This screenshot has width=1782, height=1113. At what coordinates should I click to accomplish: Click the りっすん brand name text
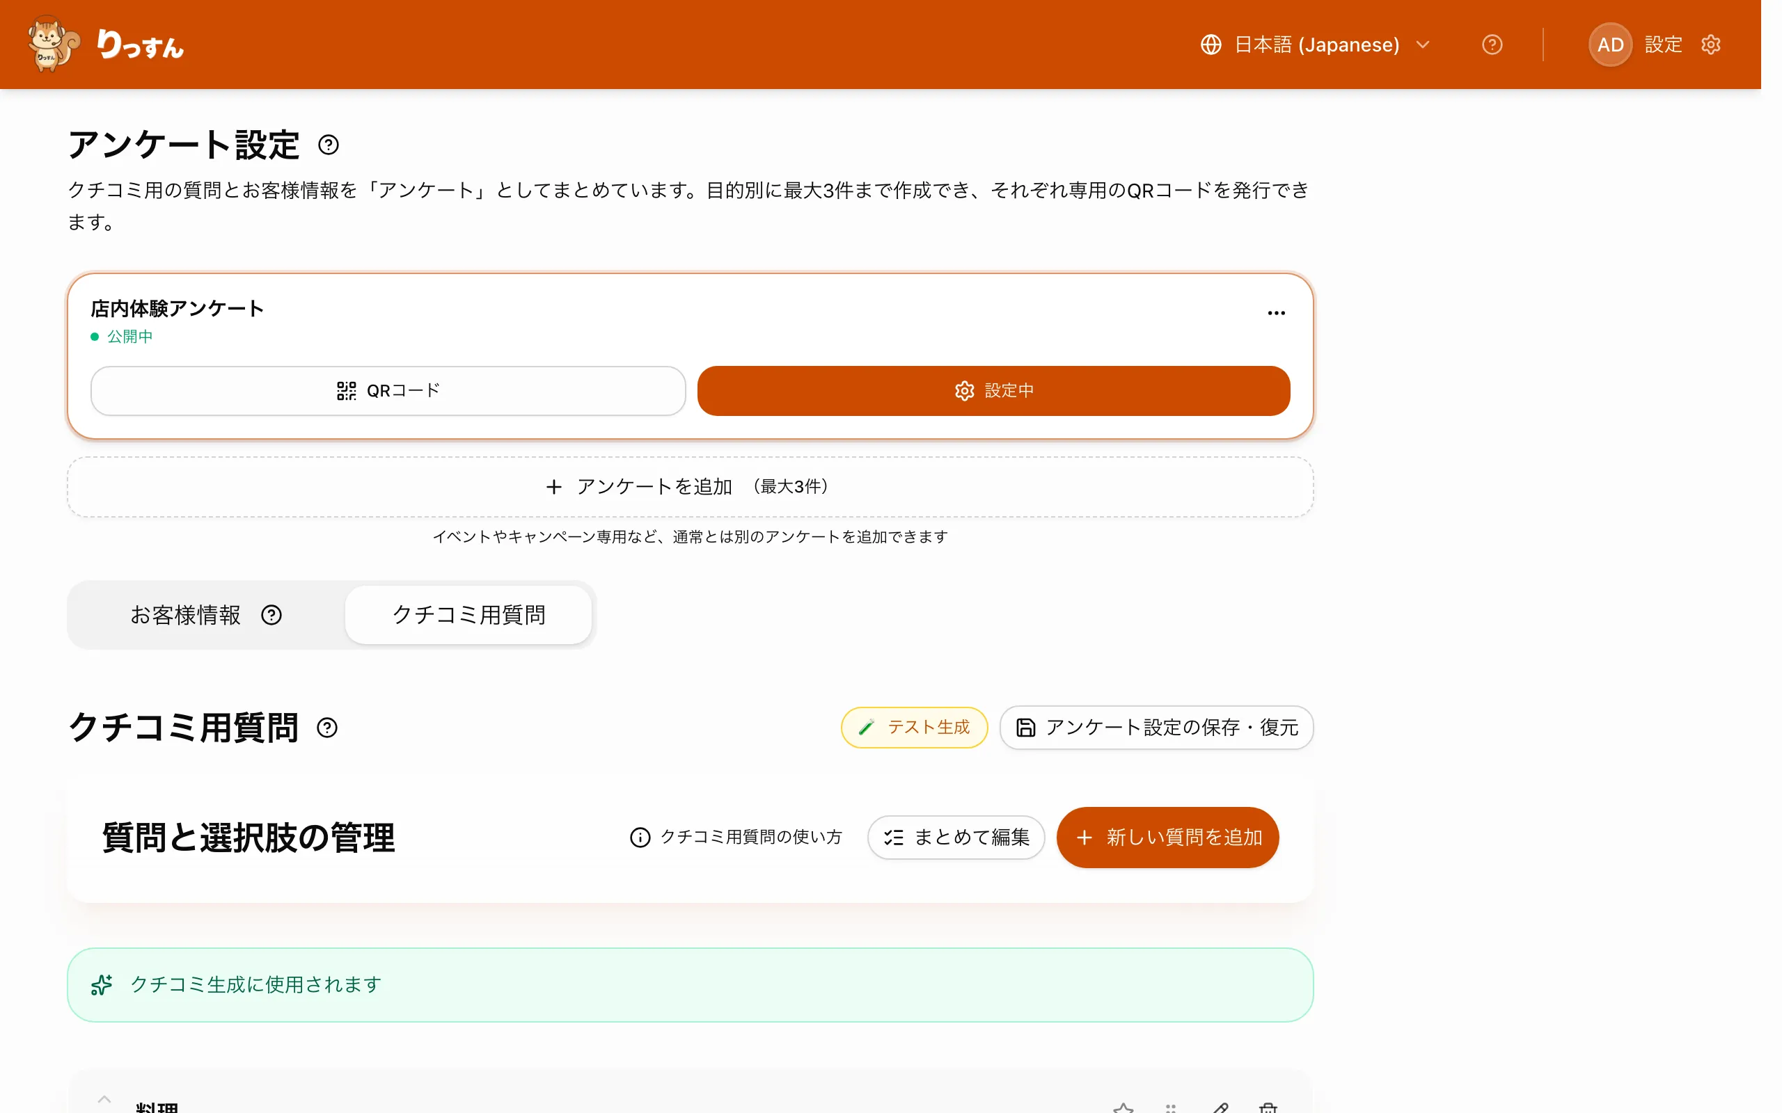coord(140,45)
